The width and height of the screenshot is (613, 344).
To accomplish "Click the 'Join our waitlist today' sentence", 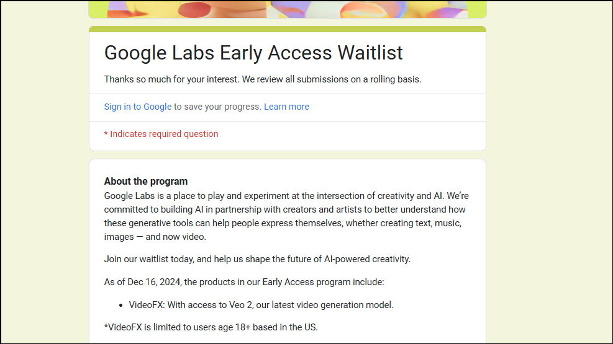I will pos(257,259).
